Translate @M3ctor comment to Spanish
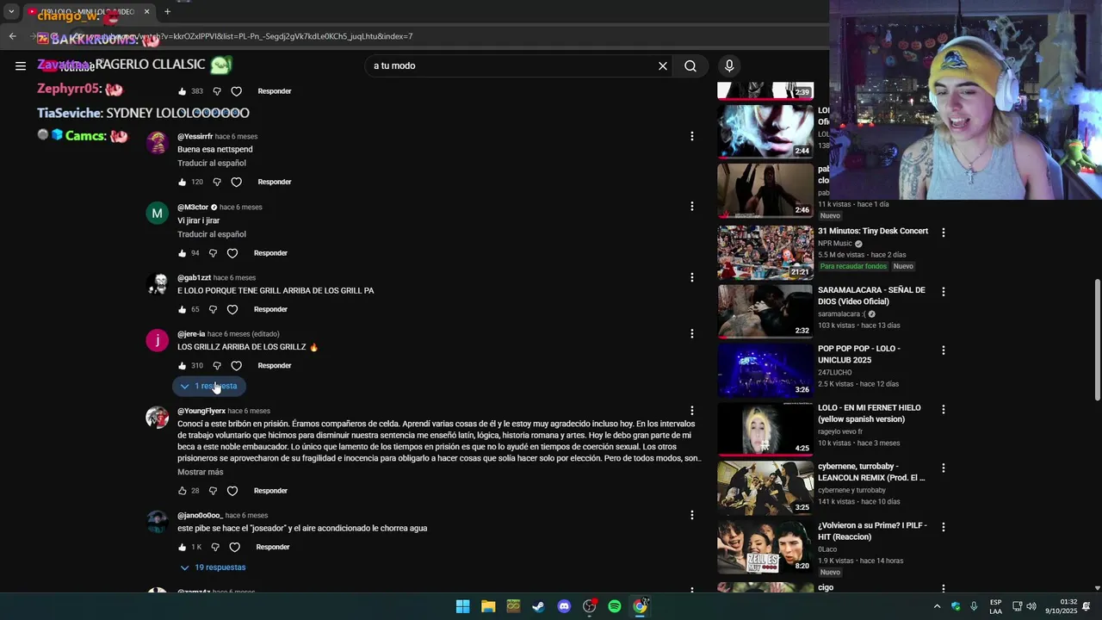The image size is (1102, 620). click(212, 234)
